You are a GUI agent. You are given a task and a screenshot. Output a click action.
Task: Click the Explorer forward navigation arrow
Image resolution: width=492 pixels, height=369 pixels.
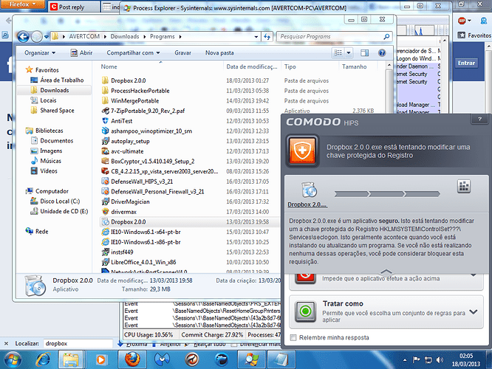[x=37, y=37]
